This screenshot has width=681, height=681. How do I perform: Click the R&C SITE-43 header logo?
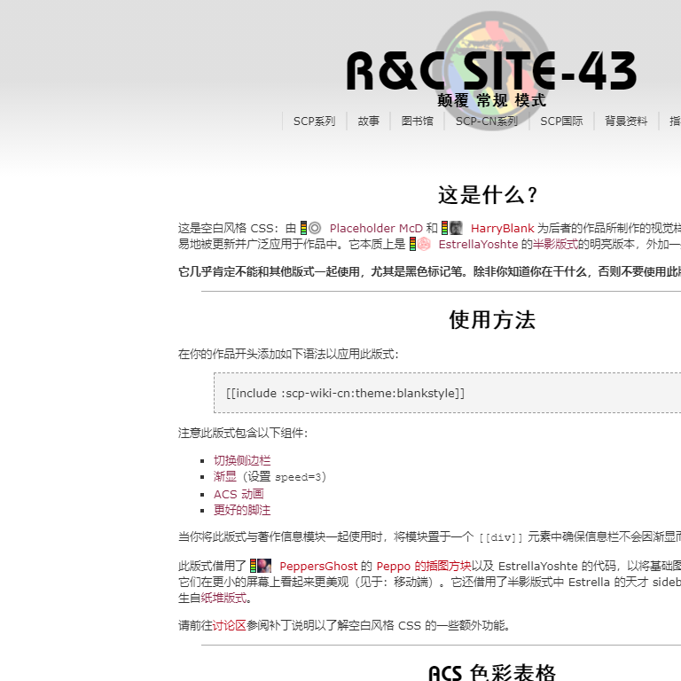click(x=490, y=73)
